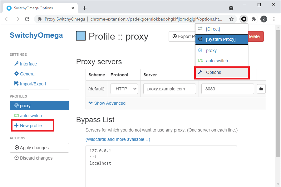Open the HTTP protocol dropdown
The width and height of the screenshot is (281, 187).
(124, 89)
